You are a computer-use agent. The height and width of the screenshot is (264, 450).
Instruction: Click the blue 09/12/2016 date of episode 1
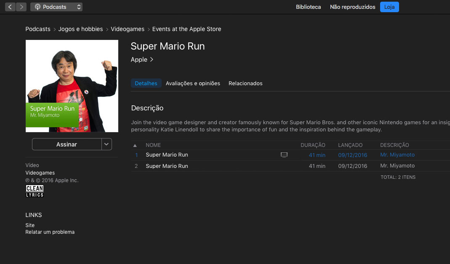(352, 155)
